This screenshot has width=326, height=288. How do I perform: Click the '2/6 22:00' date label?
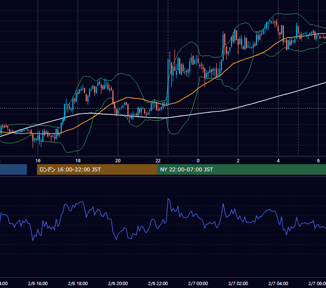[158, 283]
